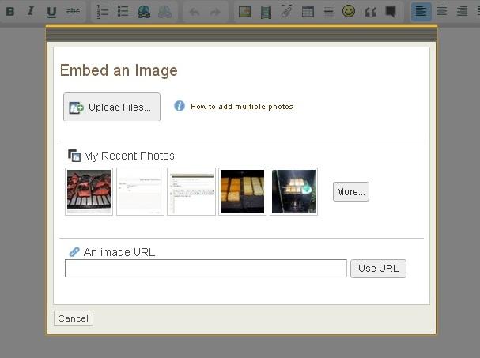
Task: Click More to view additional photos
Action: point(350,191)
